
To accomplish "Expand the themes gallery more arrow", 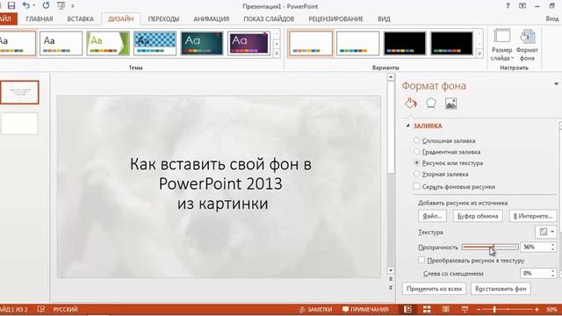I will [277, 54].
